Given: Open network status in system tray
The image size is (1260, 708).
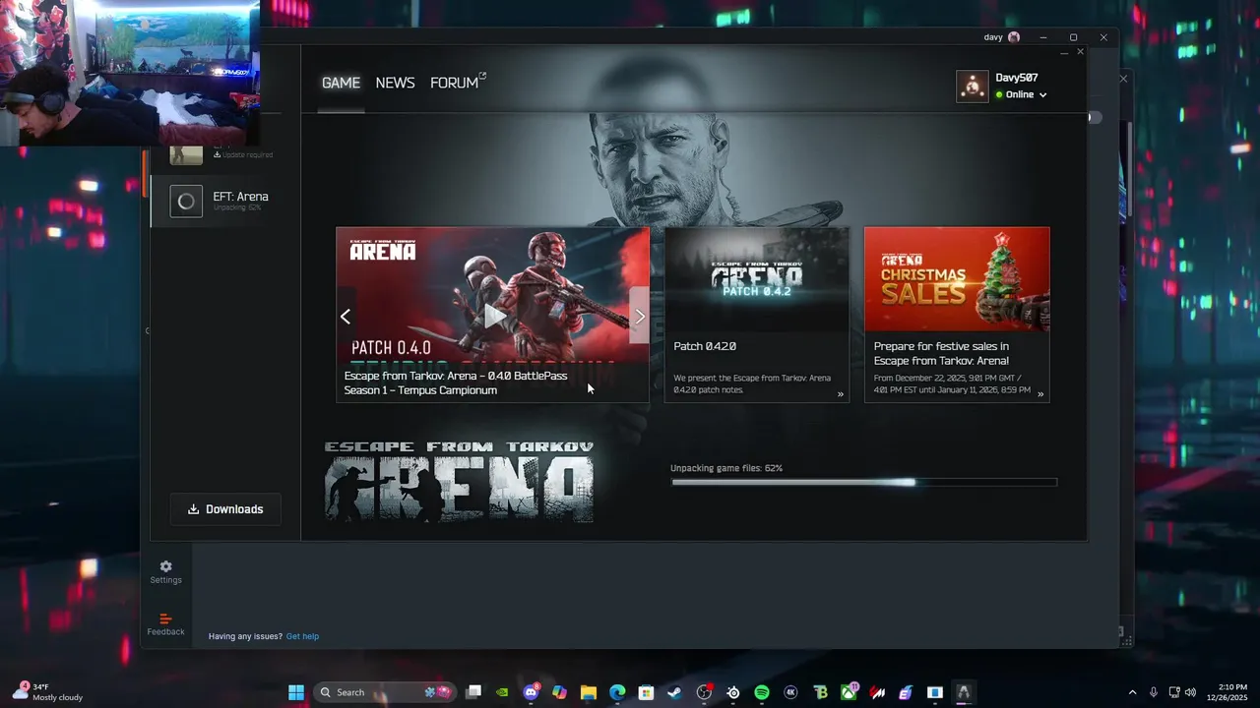Looking at the screenshot, I should 1173,692.
